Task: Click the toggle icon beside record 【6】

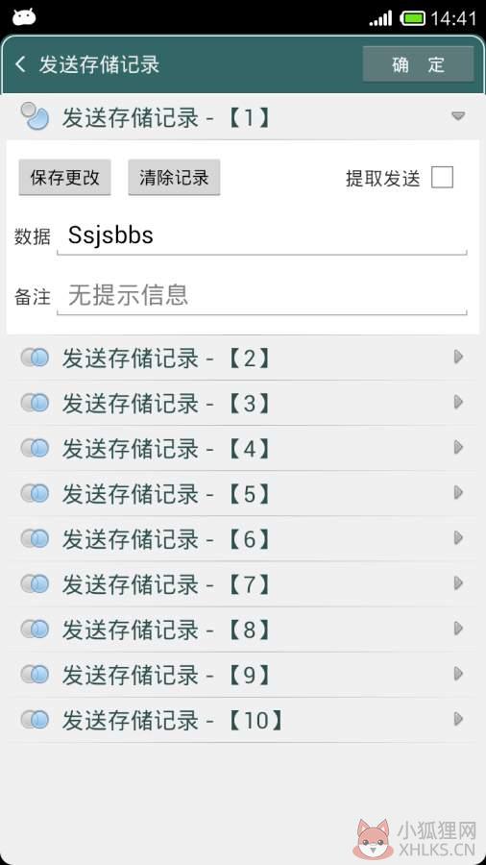Action: coord(35,538)
